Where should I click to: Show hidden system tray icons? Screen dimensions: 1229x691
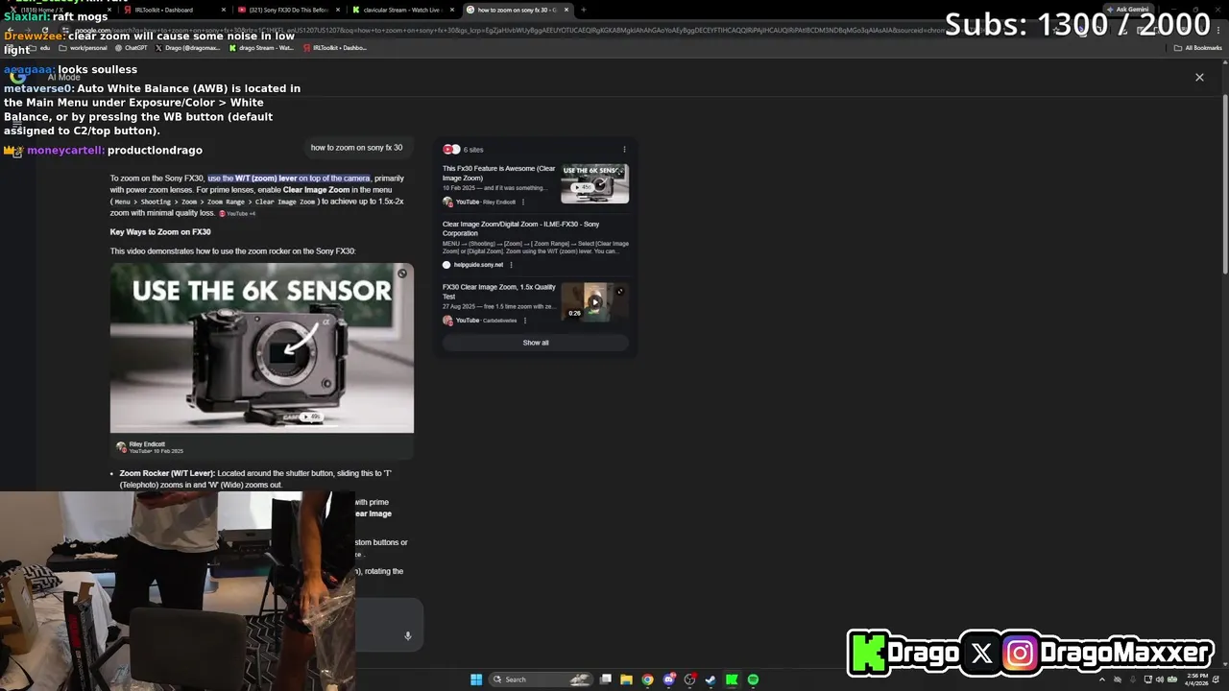point(1101,679)
